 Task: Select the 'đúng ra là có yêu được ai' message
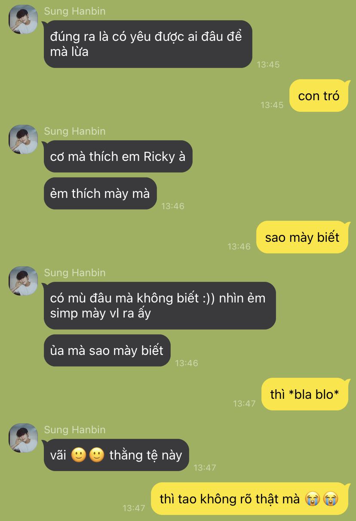tap(148, 44)
